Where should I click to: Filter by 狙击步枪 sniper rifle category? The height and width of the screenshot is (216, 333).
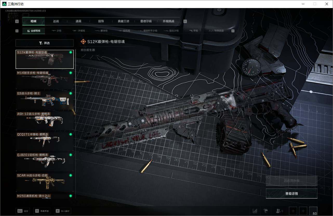171,31
